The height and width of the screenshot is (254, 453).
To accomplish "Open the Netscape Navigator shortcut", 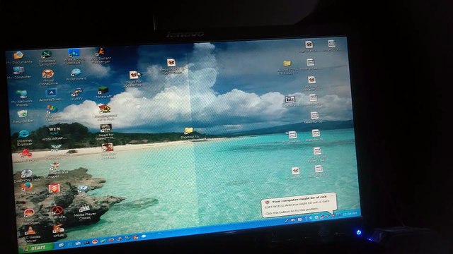I will [x=47, y=58].
